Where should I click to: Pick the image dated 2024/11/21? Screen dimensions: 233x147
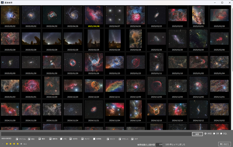[x=94, y=109]
